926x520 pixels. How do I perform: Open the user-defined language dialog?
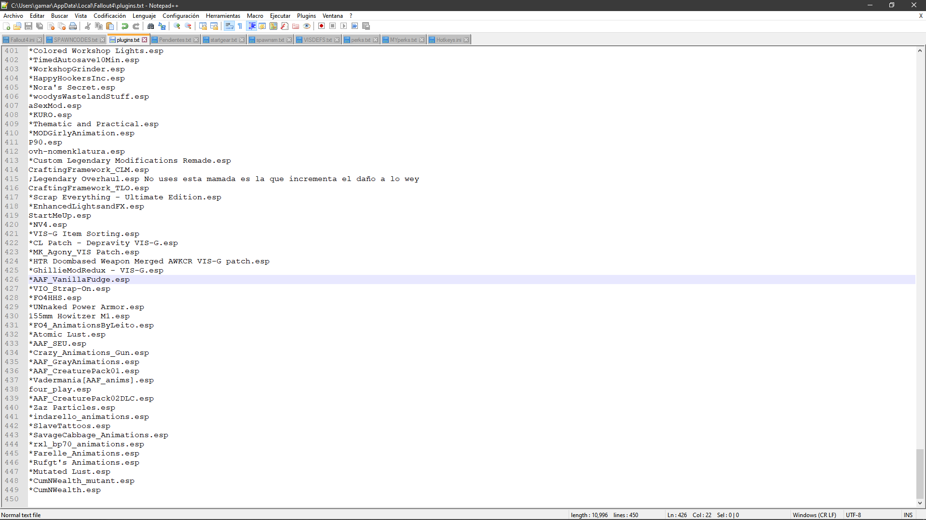tap(262, 26)
